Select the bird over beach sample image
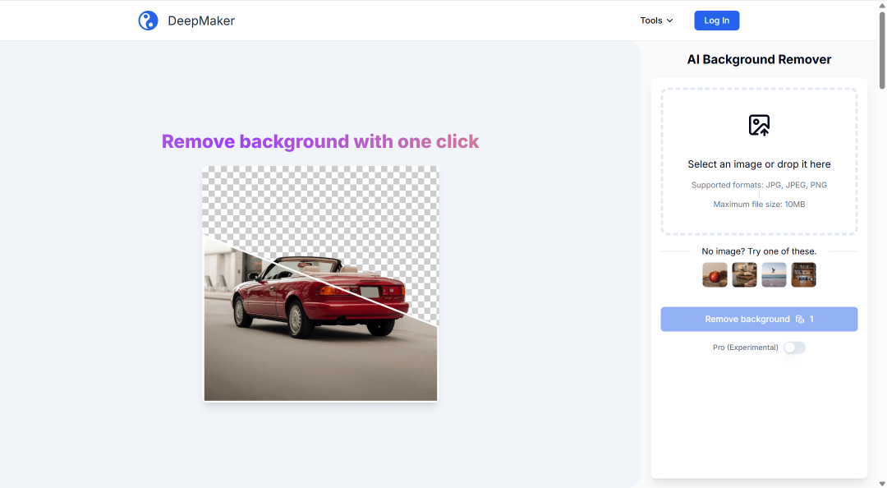The height and width of the screenshot is (488, 887). (x=774, y=274)
